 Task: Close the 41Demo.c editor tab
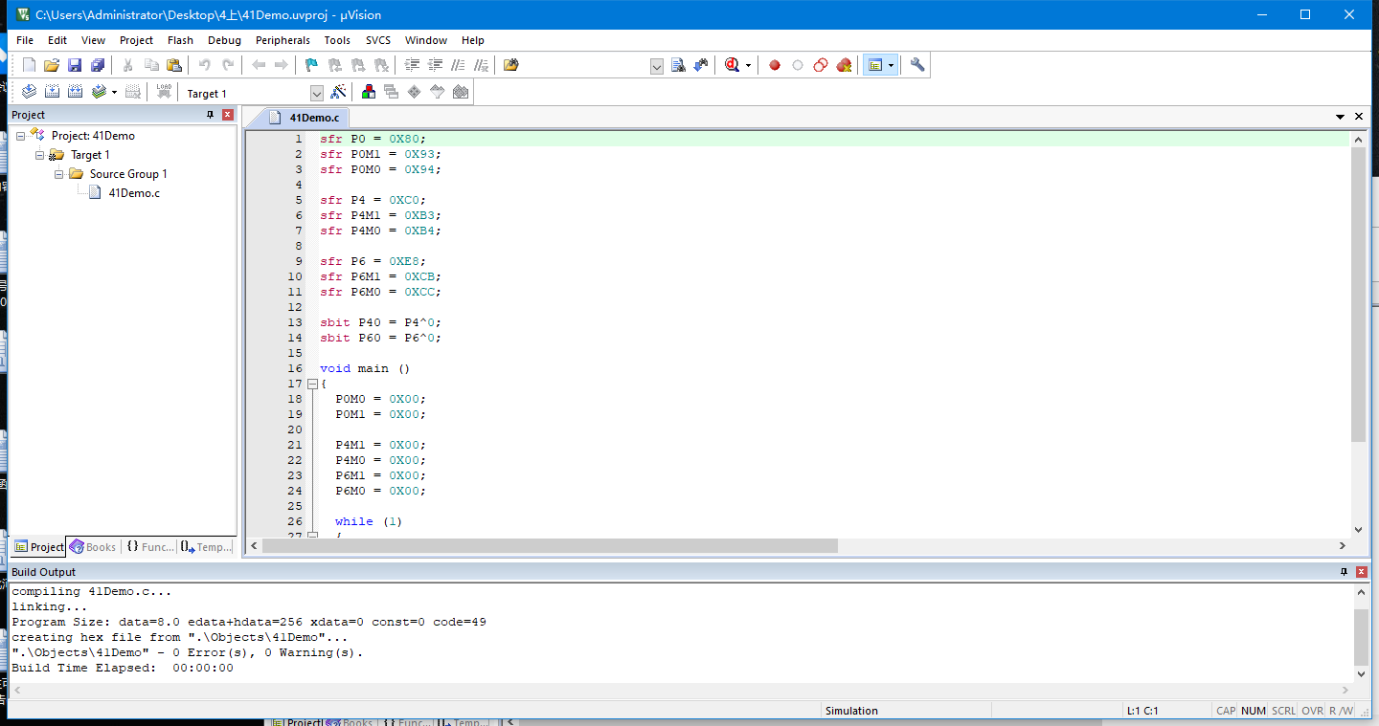tap(1359, 117)
